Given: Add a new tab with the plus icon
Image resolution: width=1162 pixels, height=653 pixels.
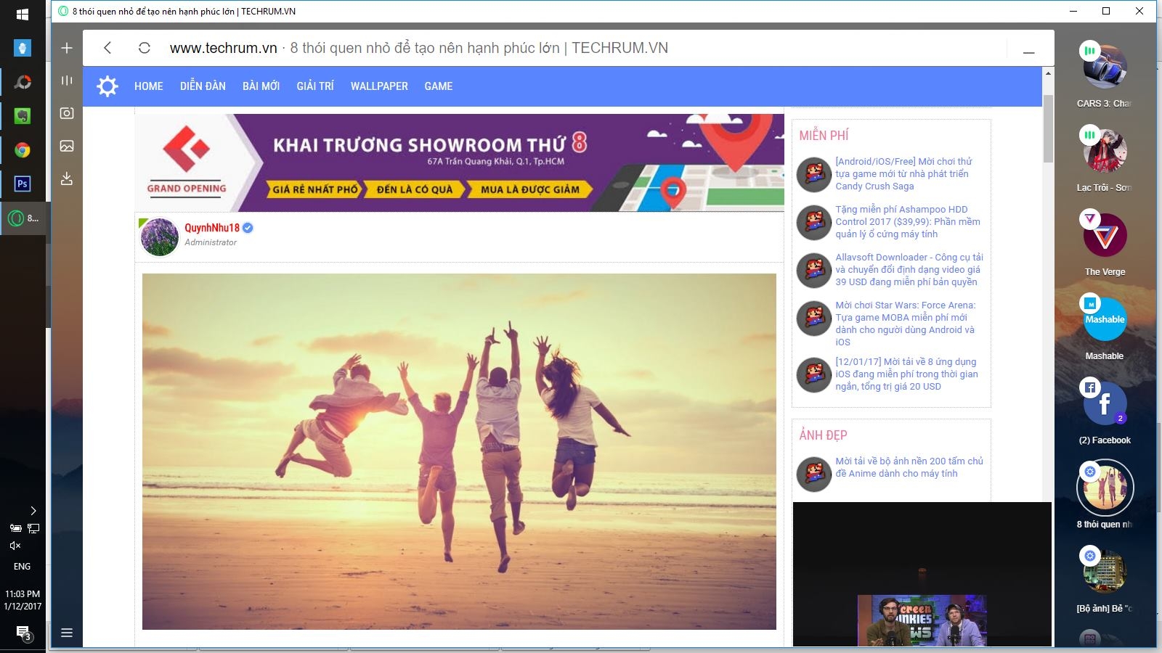Looking at the screenshot, I should pos(67,48).
